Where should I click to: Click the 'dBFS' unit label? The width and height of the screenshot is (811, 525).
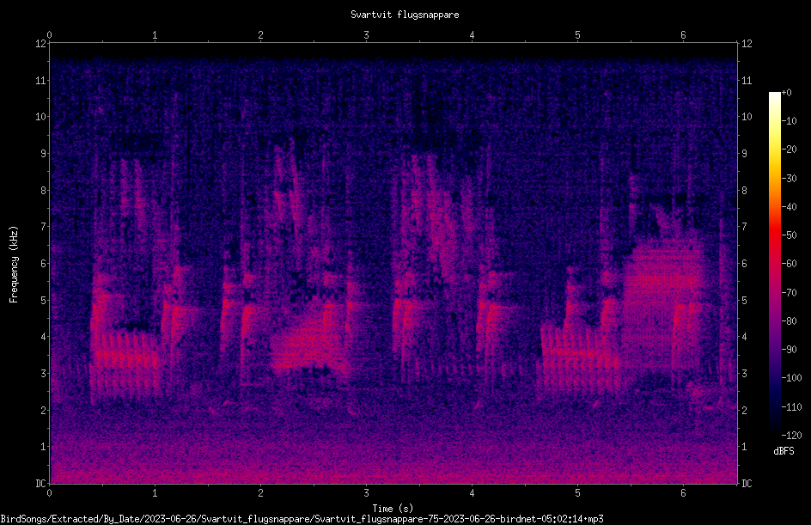click(x=784, y=451)
